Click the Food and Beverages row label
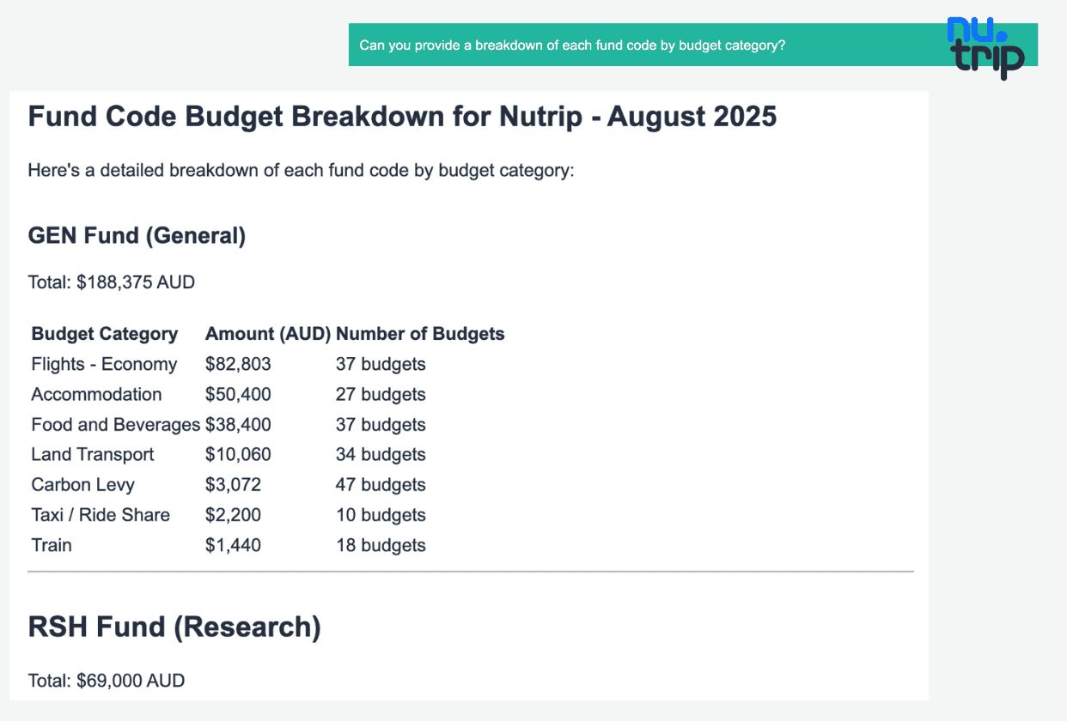 click(116, 424)
